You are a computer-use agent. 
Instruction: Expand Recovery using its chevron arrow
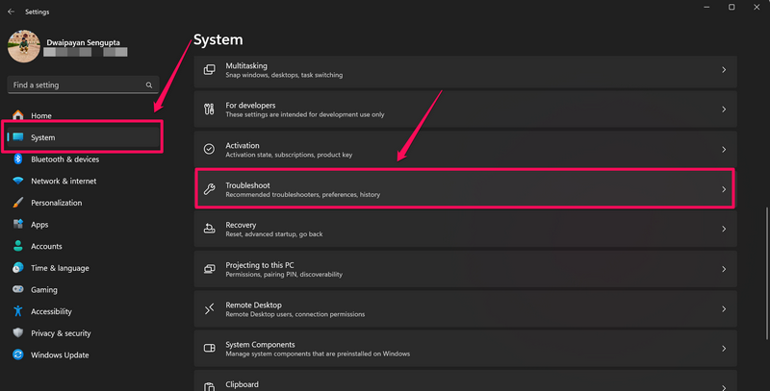click(x=724, y=229)
